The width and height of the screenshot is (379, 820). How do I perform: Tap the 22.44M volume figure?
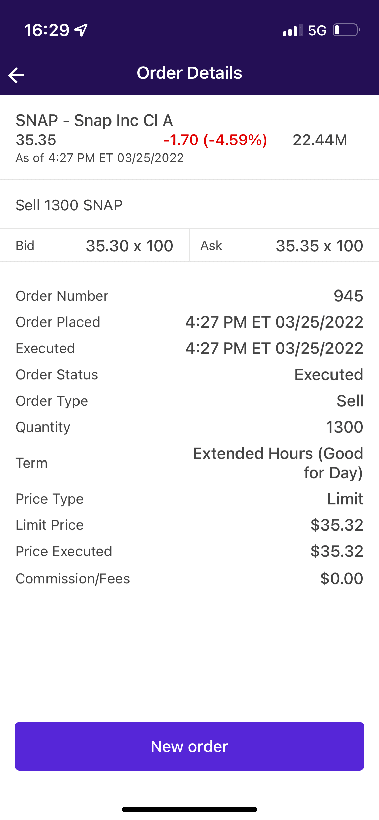320,140
